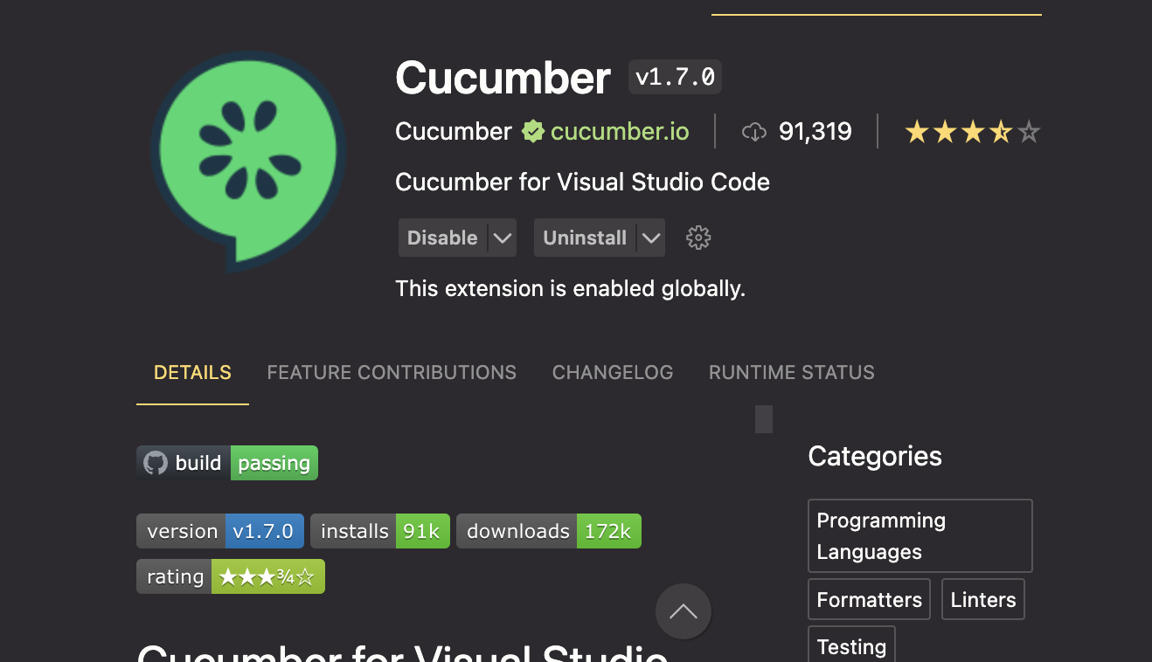The image size is (1152, 662).
Task: Click the scroll-to-top arrow
Action: point(684,611)
